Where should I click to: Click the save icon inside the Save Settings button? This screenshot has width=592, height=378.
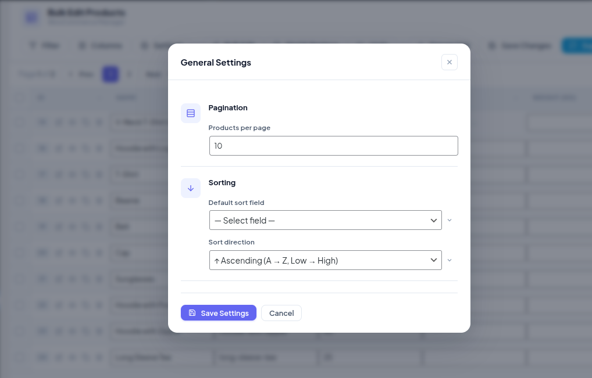coord(192,313)
